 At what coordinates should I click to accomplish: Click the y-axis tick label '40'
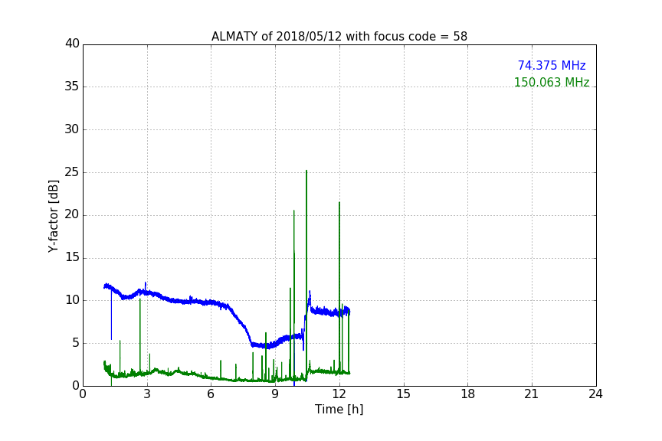(x=72, y=44)
